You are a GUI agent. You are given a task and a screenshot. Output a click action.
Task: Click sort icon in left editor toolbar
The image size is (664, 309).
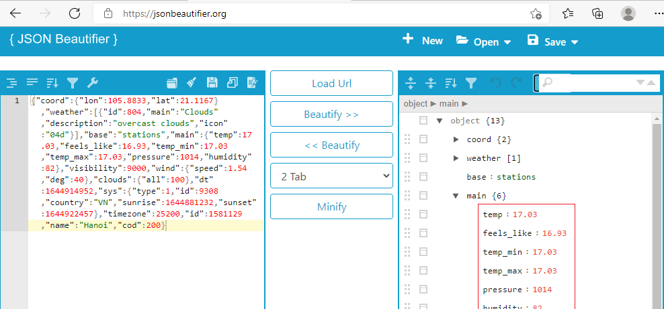[x=52, y=83]
